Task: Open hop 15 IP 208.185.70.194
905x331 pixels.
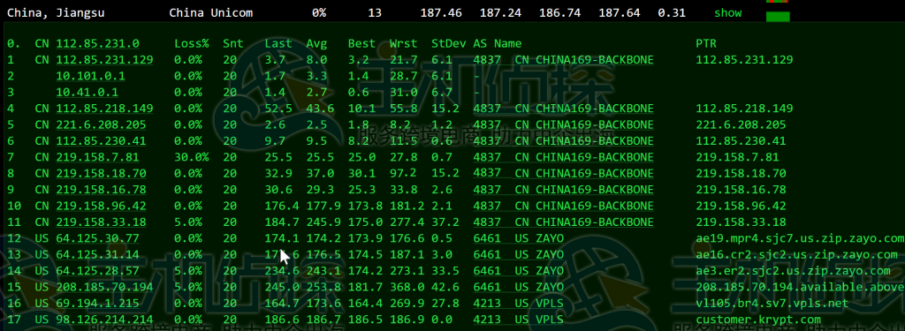Action: [x=104, y=287]
